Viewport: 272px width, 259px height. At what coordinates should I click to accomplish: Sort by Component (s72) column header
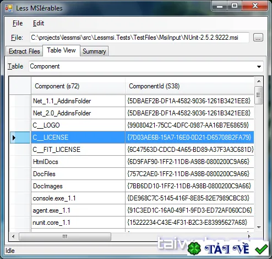[x=78, y=86]
